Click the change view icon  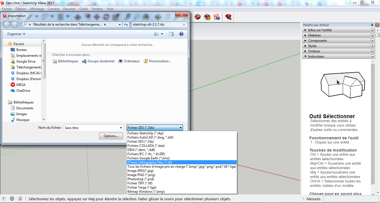point(156,34)
